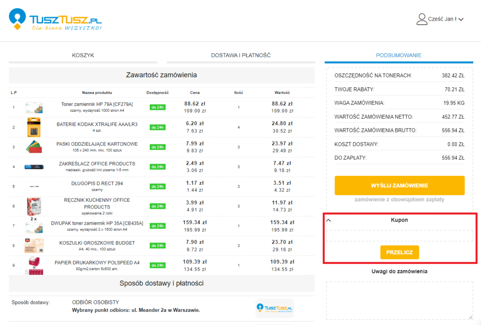This screenshot has width=481, height=325.
Task: Open Toner zamiennik HP 79A product link
Action: point(97,104)
